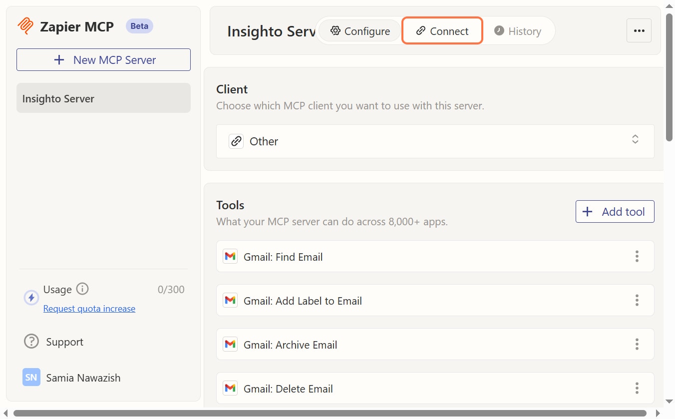675x419 pixels.
Task: Click the horizontal scrollbar right arrow
Action: (x=659, y=413)
